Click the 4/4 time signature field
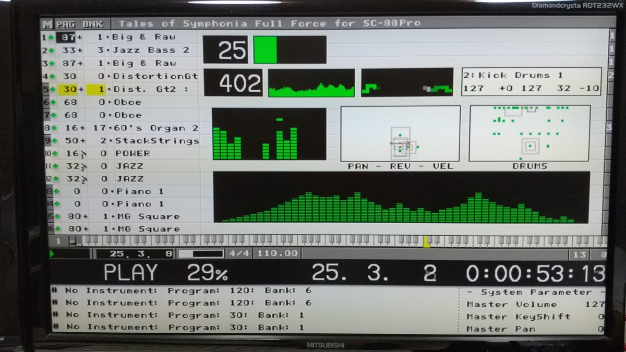 [x=240, y=254]
